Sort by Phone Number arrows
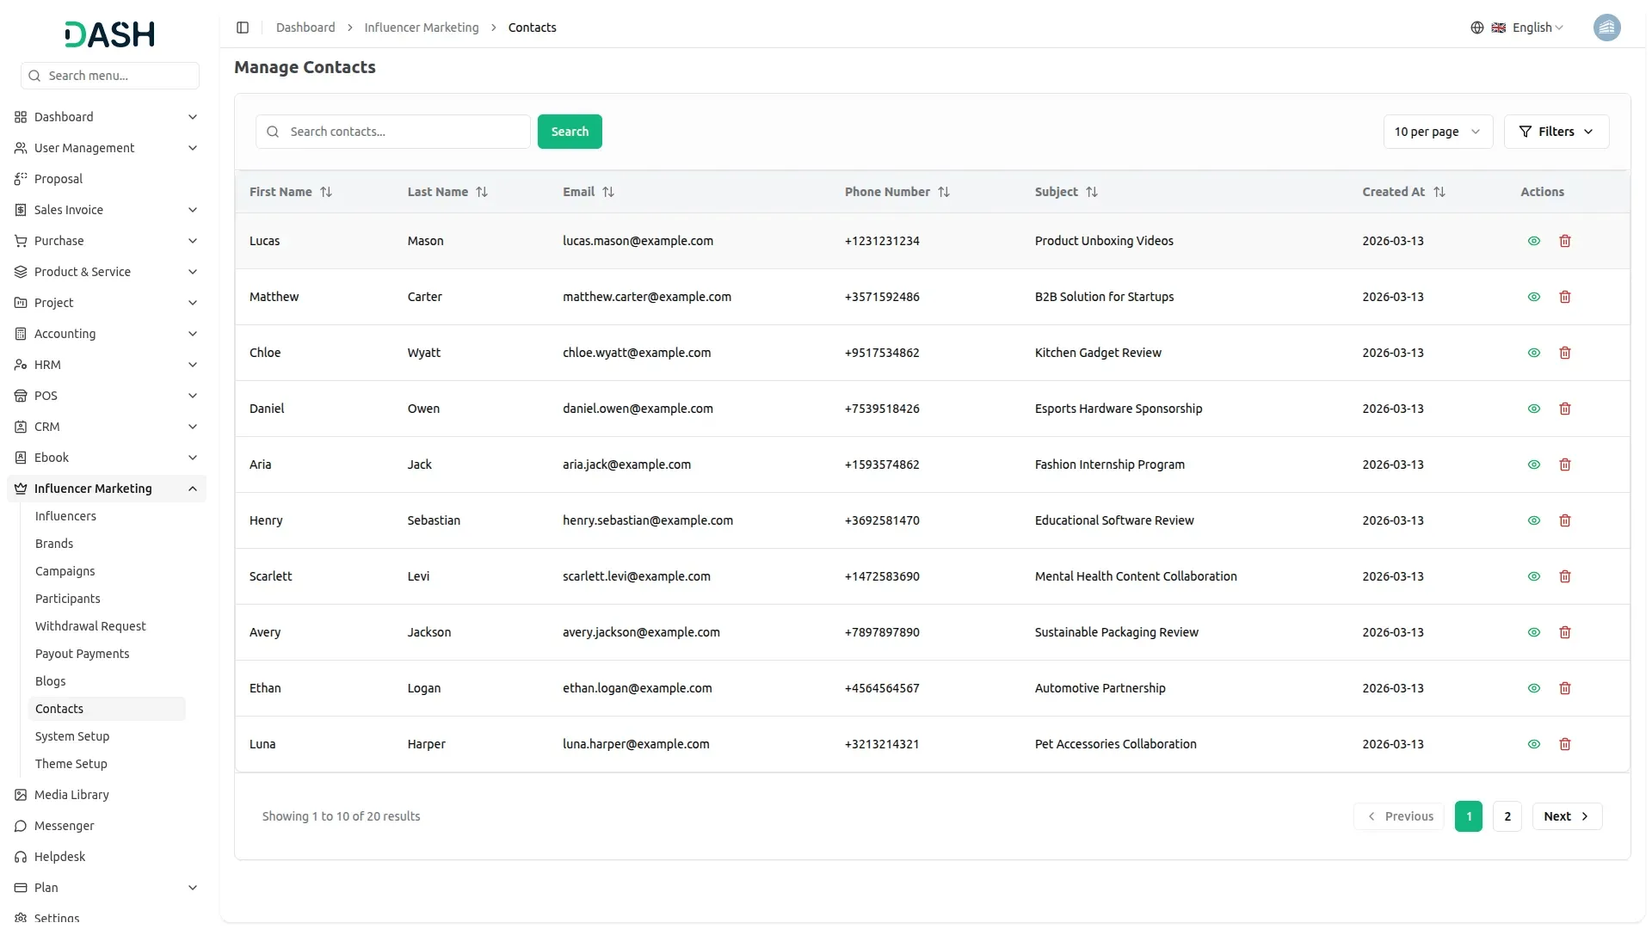This screenshot has height=929, width=1652. tap(944, 192)
